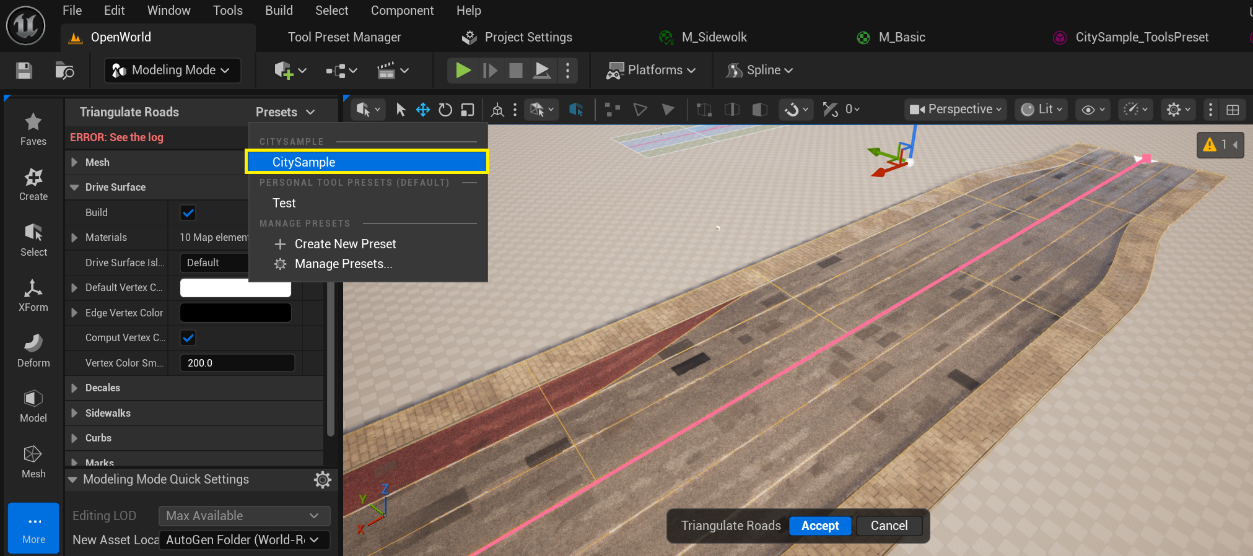This screenshot has width=1253, height=556.
Task: Expand the Mesh section
Action: 74,162
